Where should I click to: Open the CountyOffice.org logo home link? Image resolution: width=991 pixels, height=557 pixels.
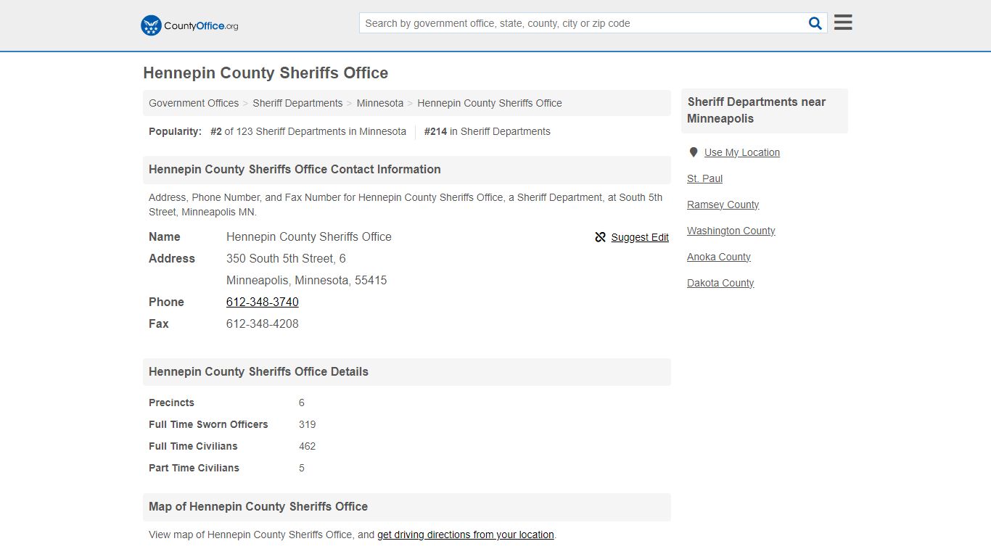pyautogui.click(x=189, y=25)
